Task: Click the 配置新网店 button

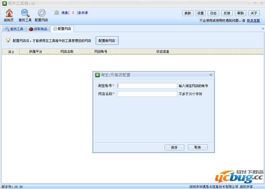Action: click(107, 40)
